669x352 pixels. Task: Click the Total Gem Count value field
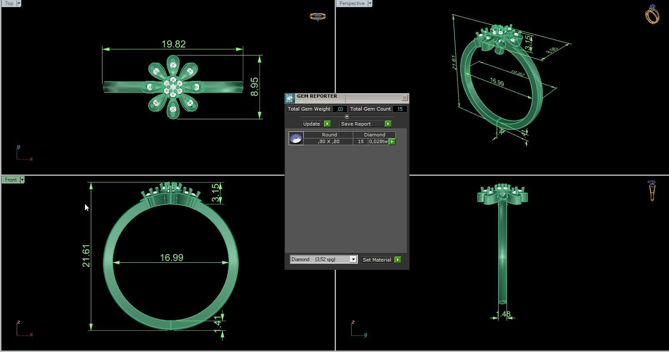click(x=399, y=109)
